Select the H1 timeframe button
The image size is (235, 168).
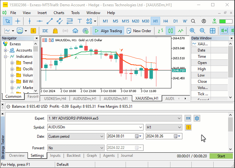point(155,21)
